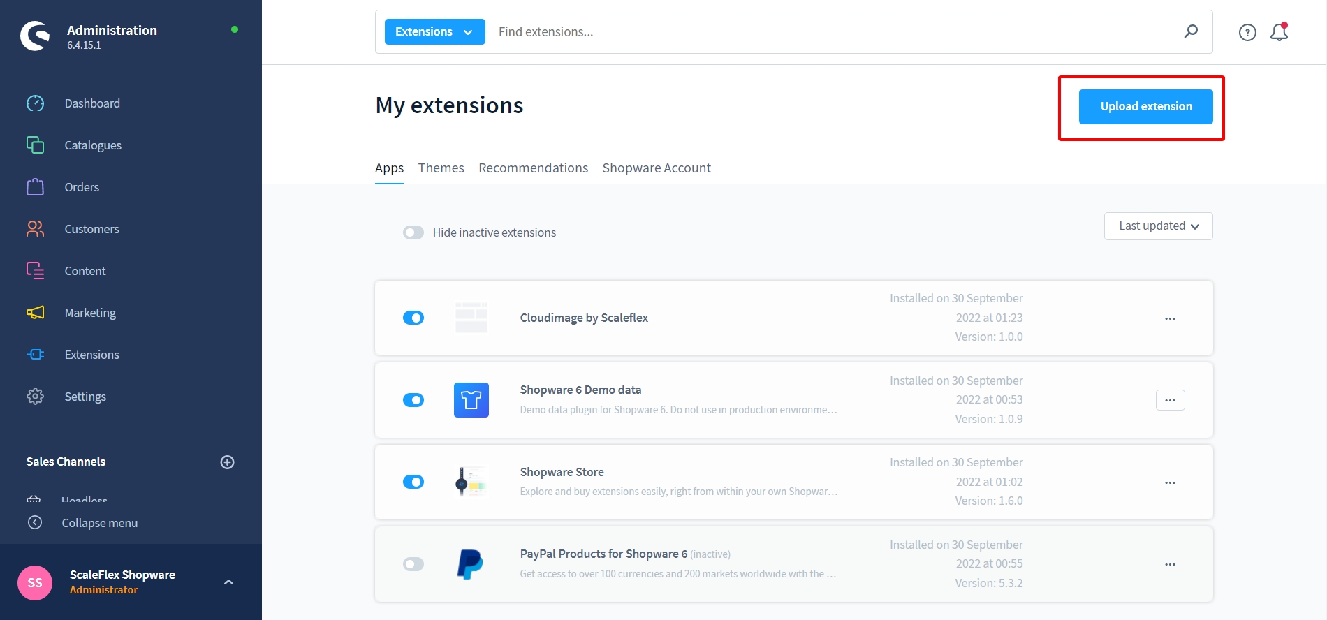Enable Hide inactive extensions switch
This screenshot has width=1327, height=620.
coord(413,232)
